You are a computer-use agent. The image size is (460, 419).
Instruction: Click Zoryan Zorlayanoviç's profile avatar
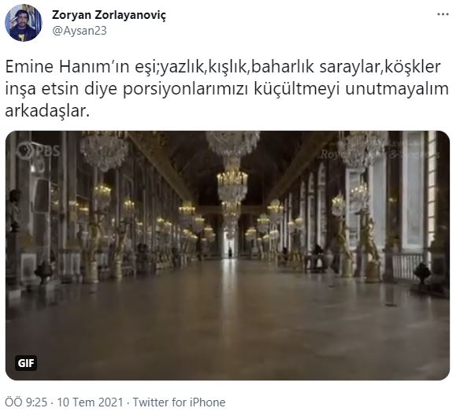pyautogui.click(x=24, y=23)
